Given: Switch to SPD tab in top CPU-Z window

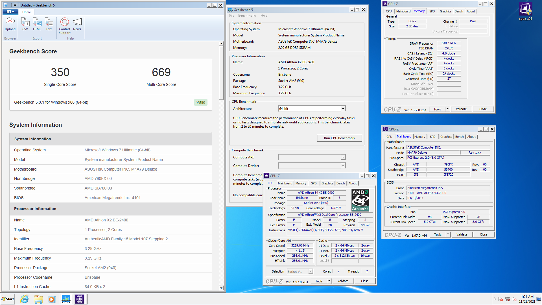Looking at the screenshot, I should (432, 11).
